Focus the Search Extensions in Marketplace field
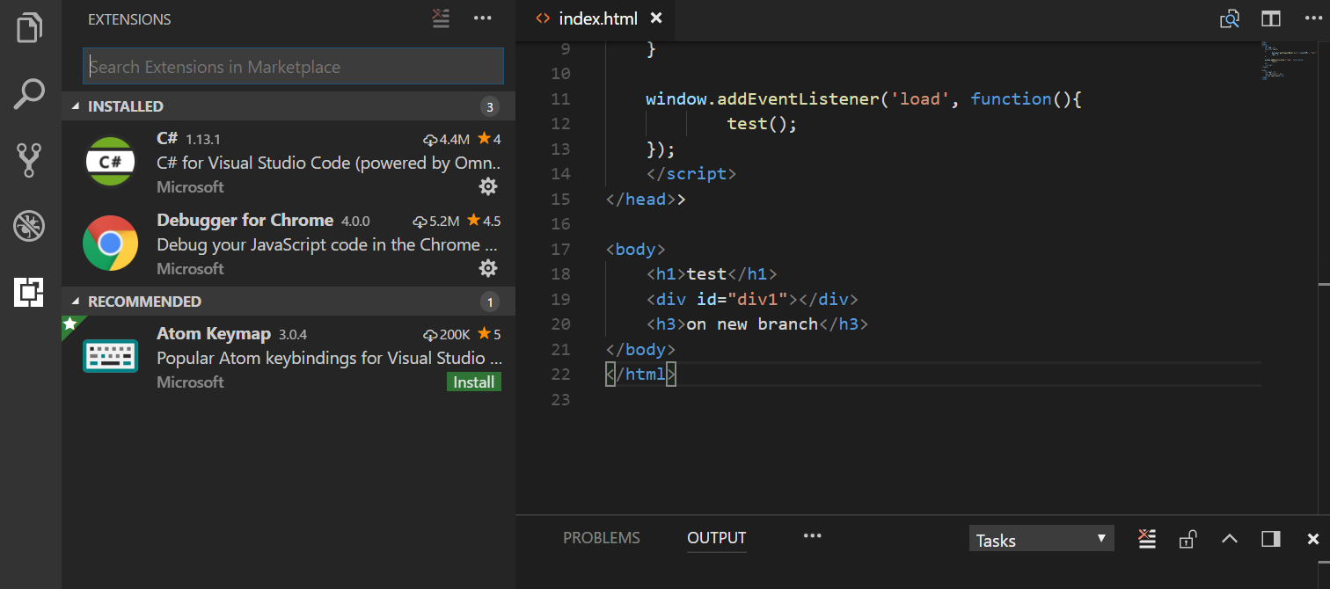1330x589 pixels. 293,66
